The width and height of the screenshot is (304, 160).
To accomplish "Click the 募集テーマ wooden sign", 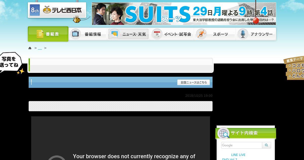I will point(294,68).
